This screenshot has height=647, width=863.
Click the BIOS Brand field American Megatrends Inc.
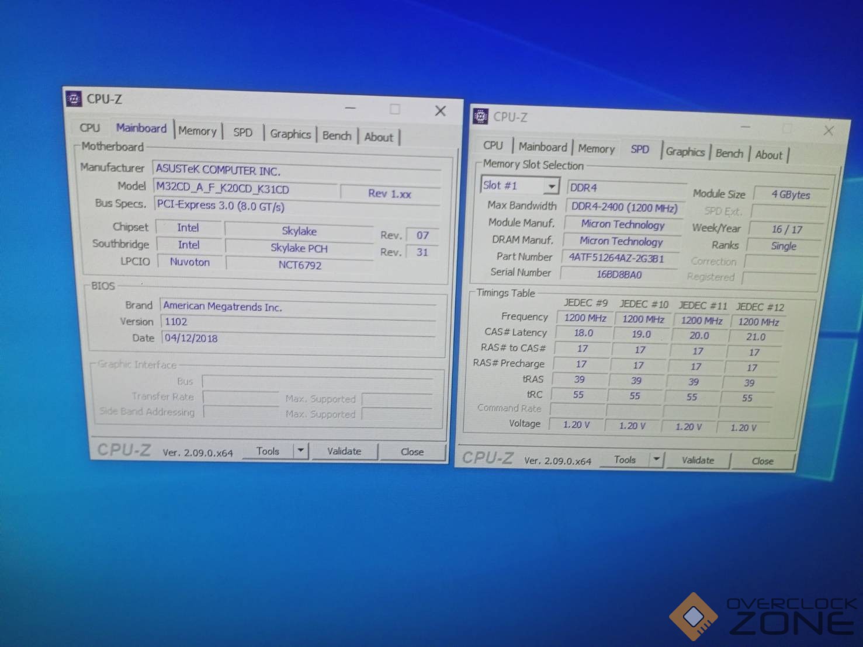(299, 307)
